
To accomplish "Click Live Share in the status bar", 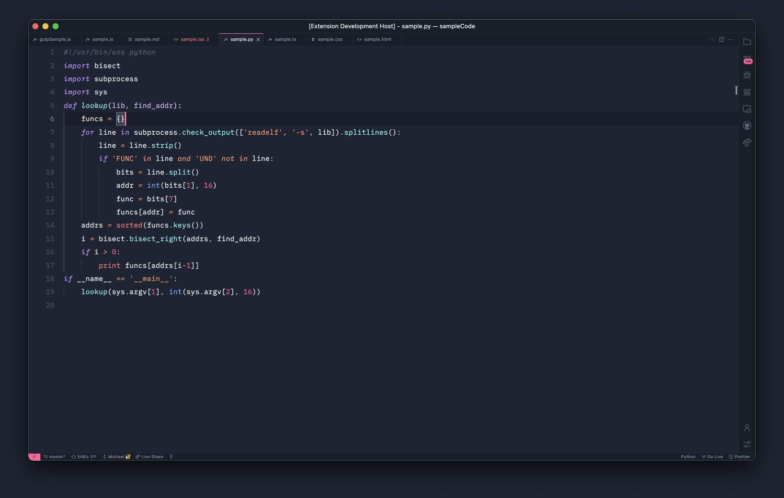I will tap(150, 457).
